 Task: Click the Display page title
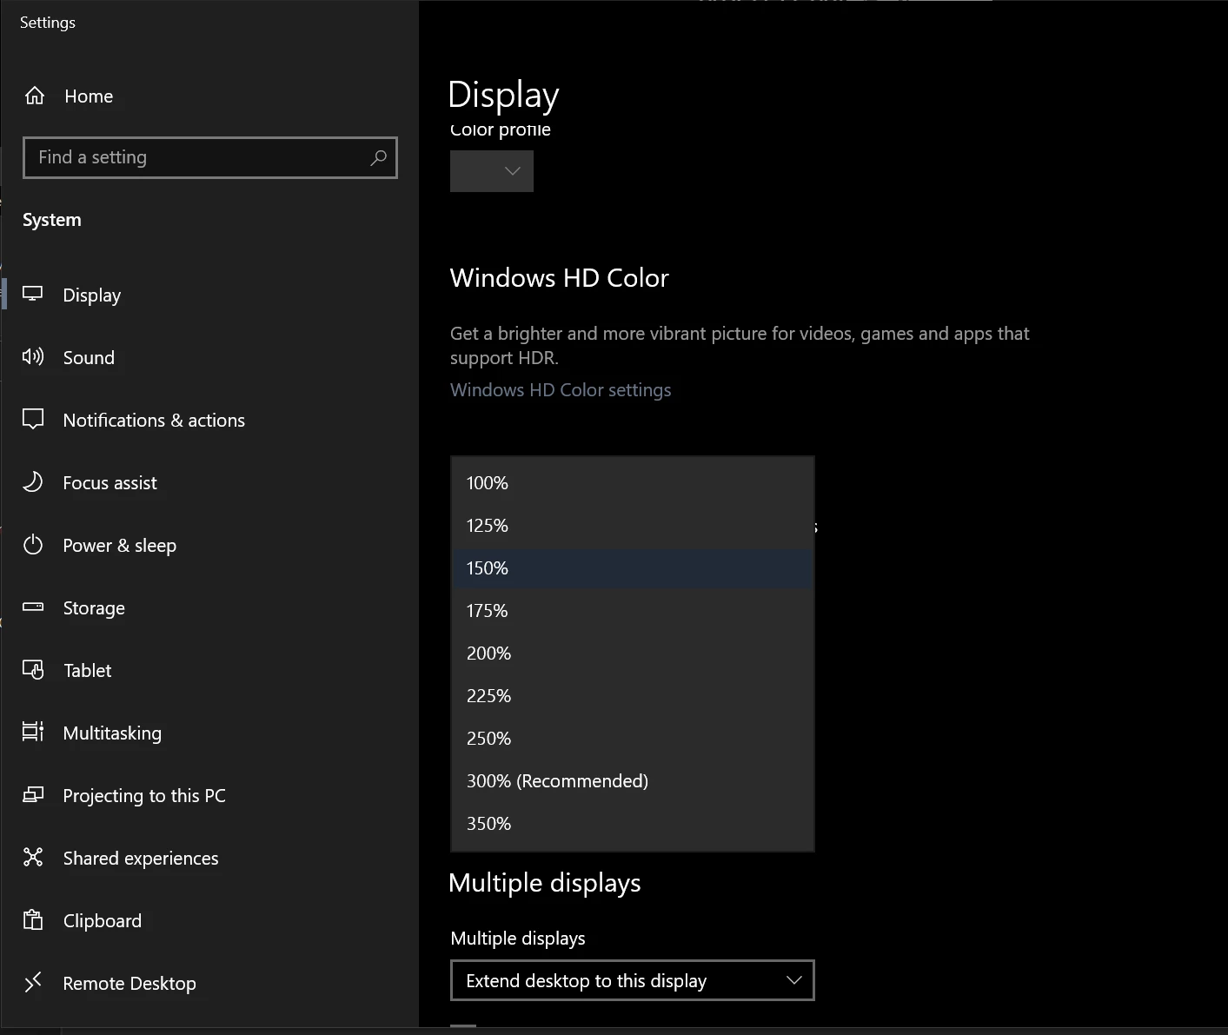click(x=503, y=95)
